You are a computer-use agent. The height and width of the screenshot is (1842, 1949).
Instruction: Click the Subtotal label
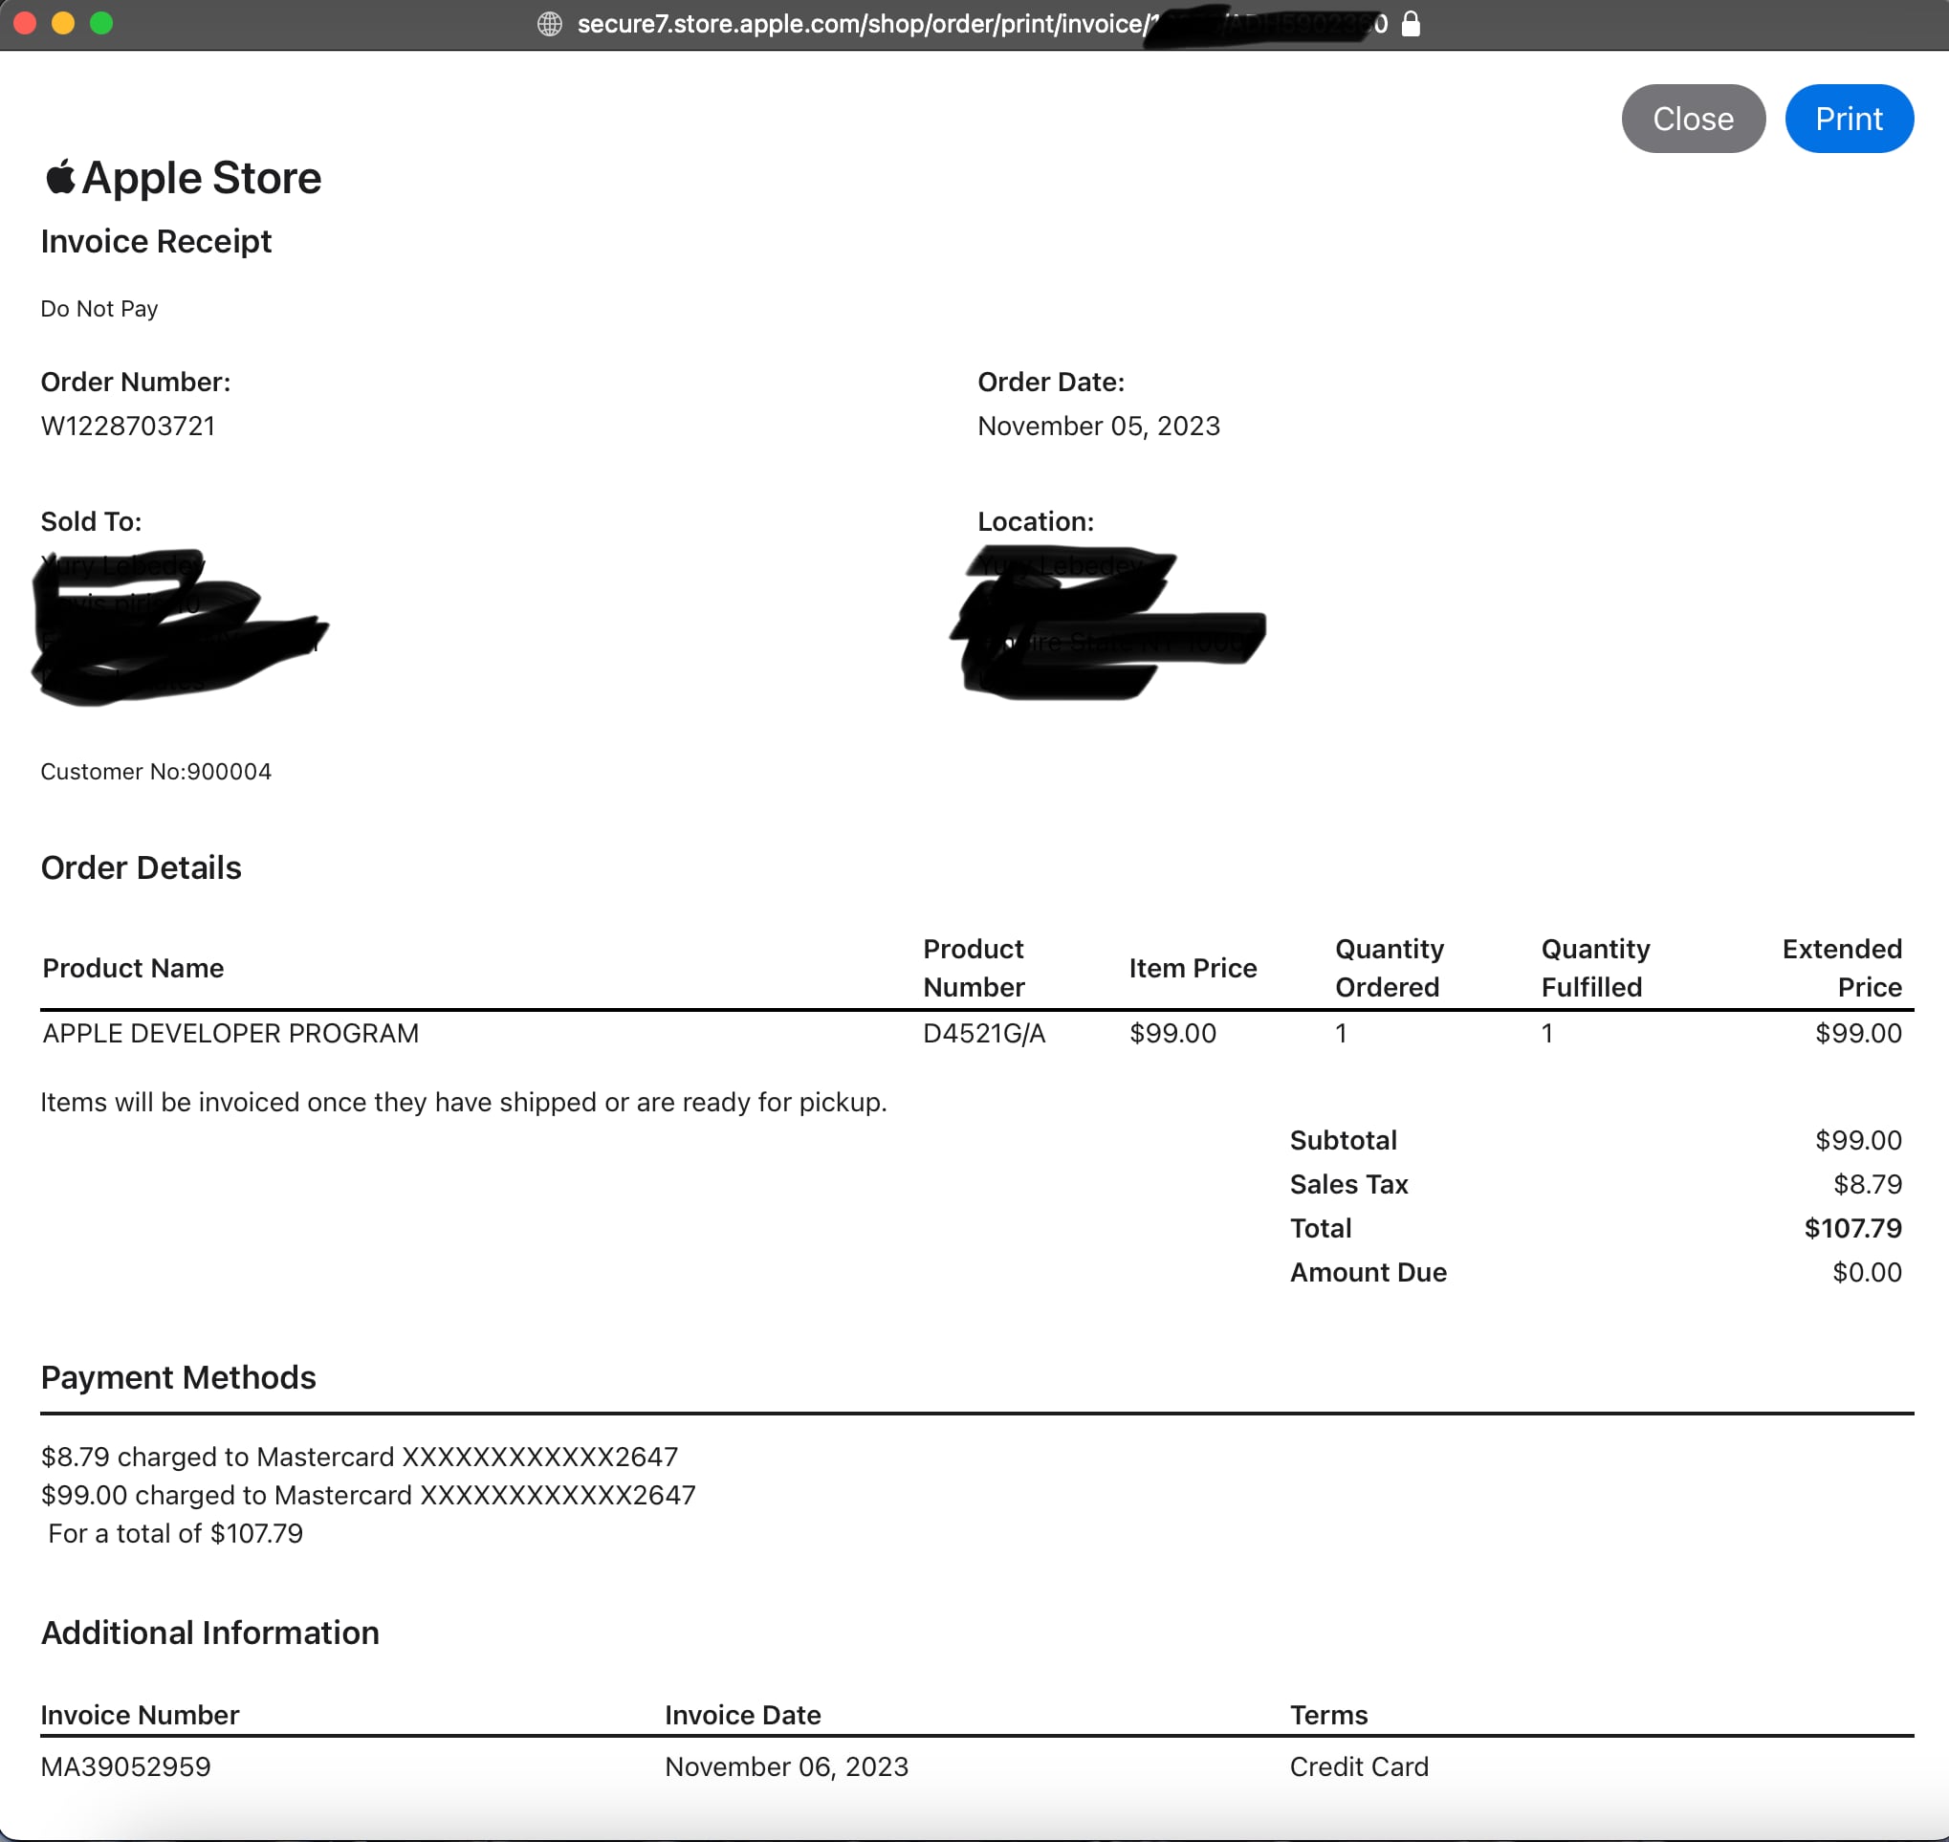(1344, 1140)
